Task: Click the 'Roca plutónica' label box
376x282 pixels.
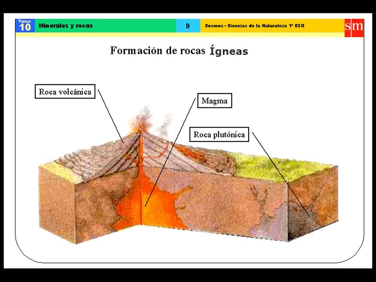Action: coord(219,134)
